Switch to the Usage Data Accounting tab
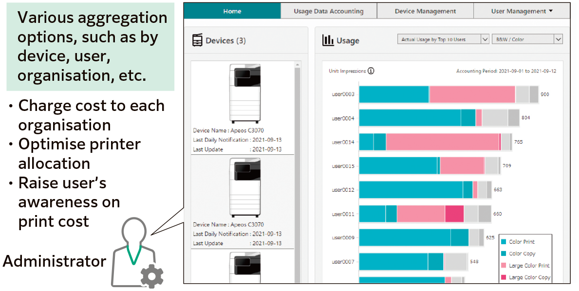Image resolution: width=579 pixels, height=291 pixels. [328, 10]
